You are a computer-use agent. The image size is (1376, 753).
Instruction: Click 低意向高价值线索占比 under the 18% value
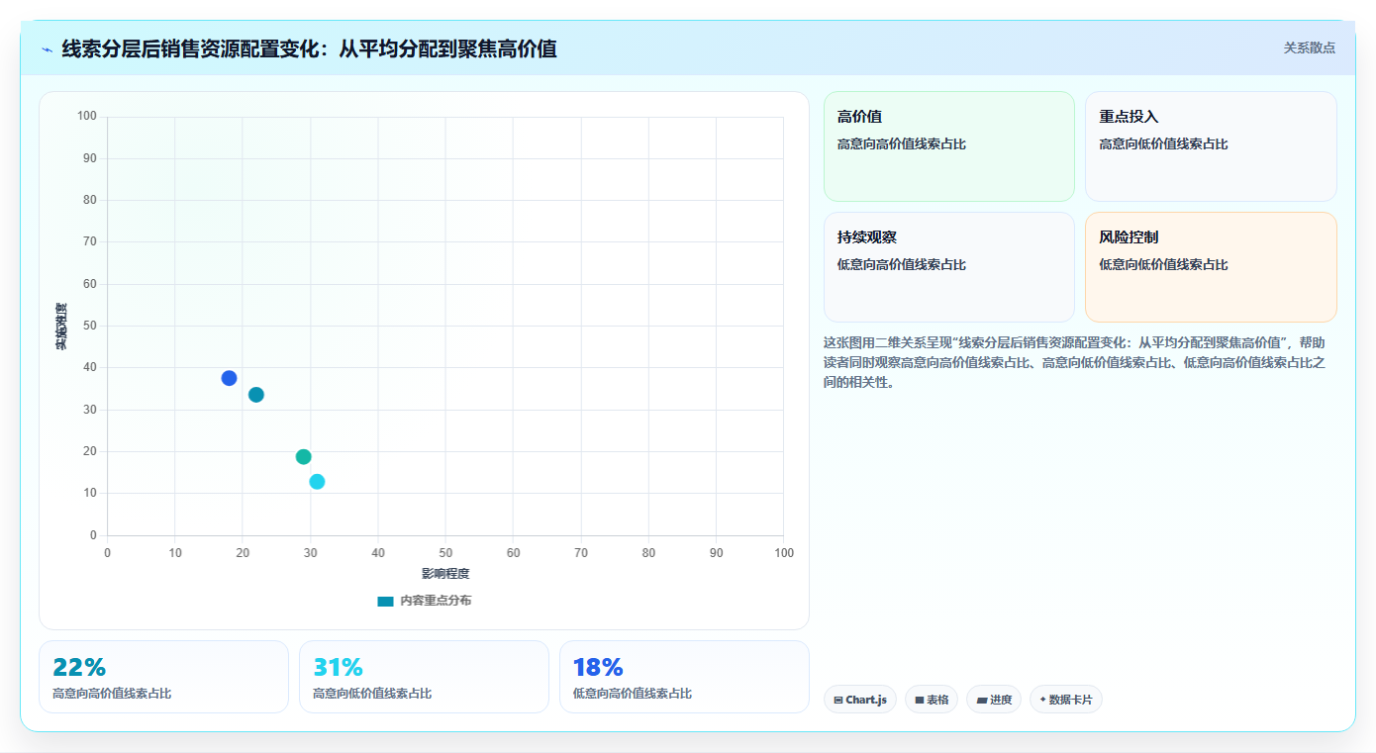click(x=633, y=694)
